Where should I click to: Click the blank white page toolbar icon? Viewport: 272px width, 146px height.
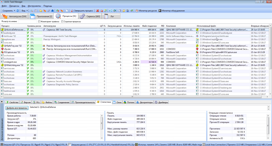pos(67,11)
